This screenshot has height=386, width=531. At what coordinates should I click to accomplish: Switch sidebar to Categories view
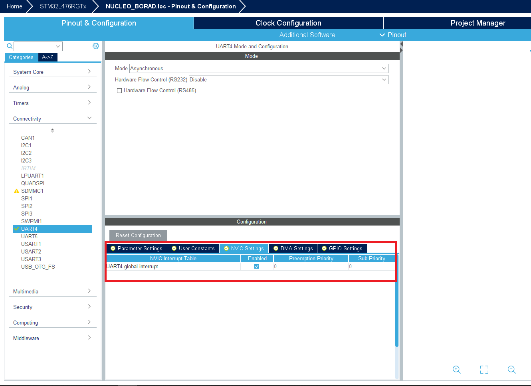tap(21, 57)
